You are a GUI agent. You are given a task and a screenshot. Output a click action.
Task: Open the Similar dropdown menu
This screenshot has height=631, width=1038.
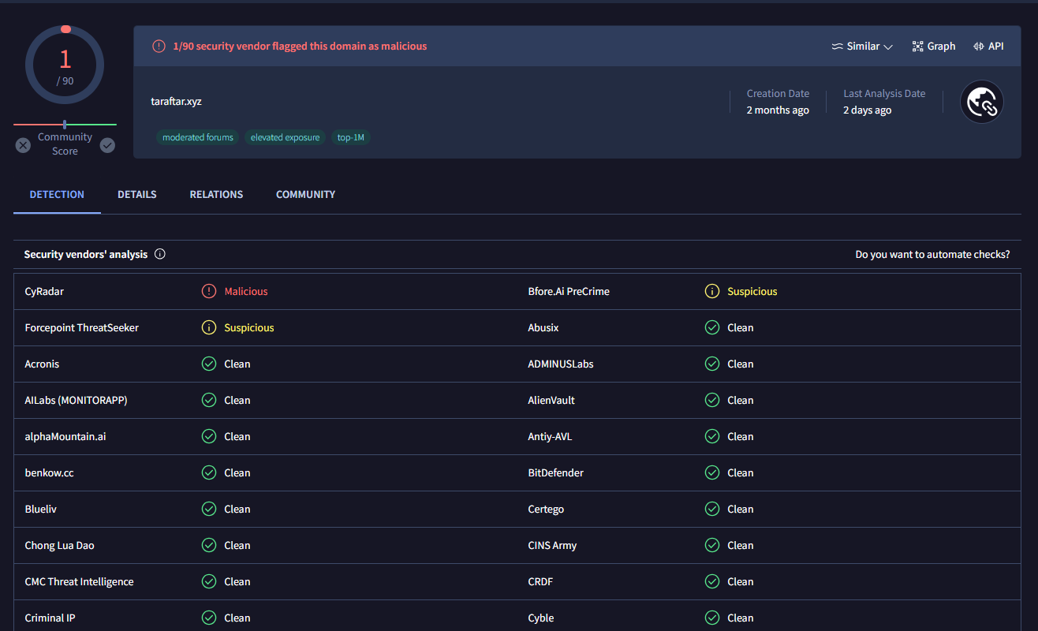pyautogui.click(x=862, y=47)
